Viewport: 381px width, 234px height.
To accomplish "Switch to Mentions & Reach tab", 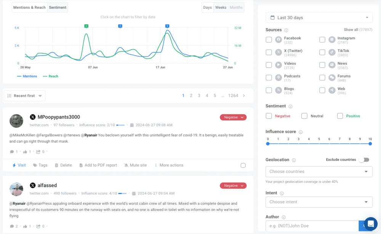I will (x=29, y=8).
